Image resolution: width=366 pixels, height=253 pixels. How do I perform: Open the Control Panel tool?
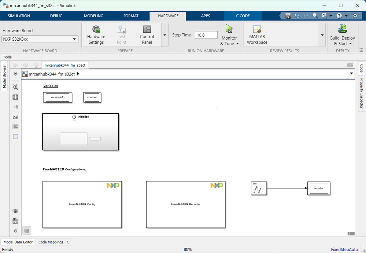click(x=147, y=35)
